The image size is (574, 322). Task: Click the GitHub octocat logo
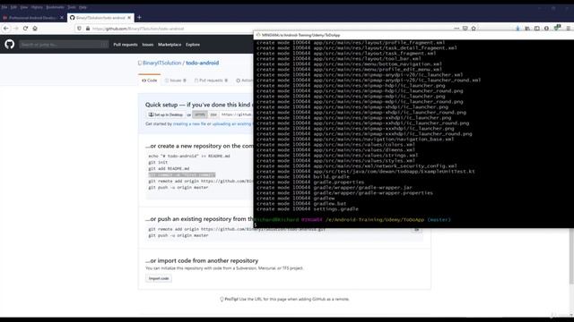(x=10, y=44)
